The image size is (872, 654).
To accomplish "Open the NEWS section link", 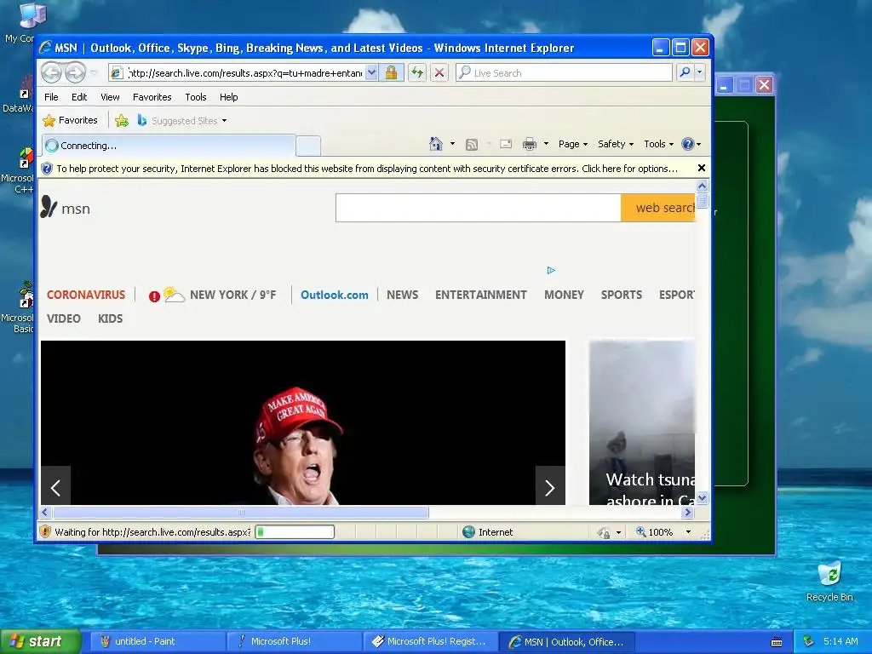I will pos(402,295).
